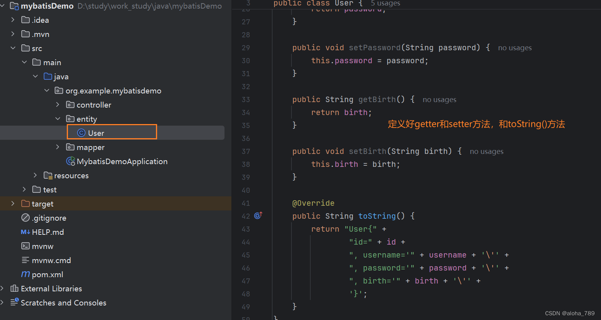The height and width of the screenshot is (320, 601).
Task: Click the HELP.md markdown icon
Action: point(26,232)
